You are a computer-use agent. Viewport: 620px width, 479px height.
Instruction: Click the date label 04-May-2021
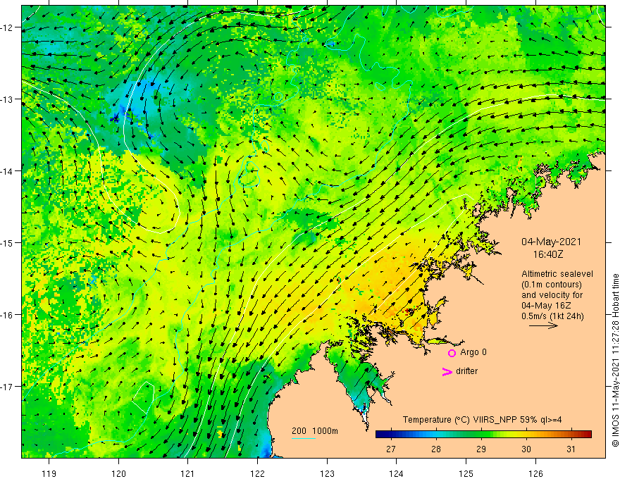pyautogui.click(x=551, y=242)
